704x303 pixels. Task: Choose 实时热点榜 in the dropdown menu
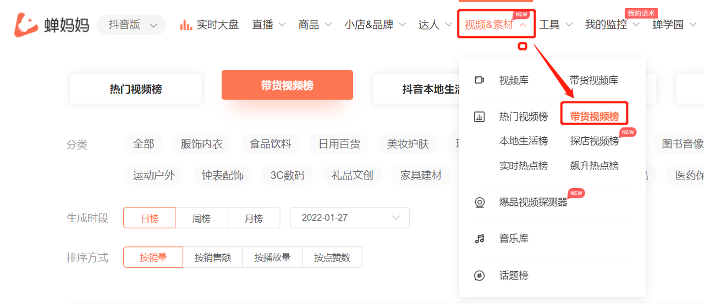pos(524,166)
